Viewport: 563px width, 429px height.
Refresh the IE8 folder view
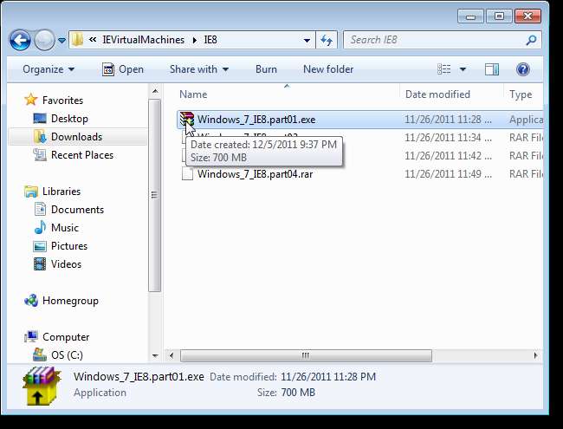coord(327,40)
